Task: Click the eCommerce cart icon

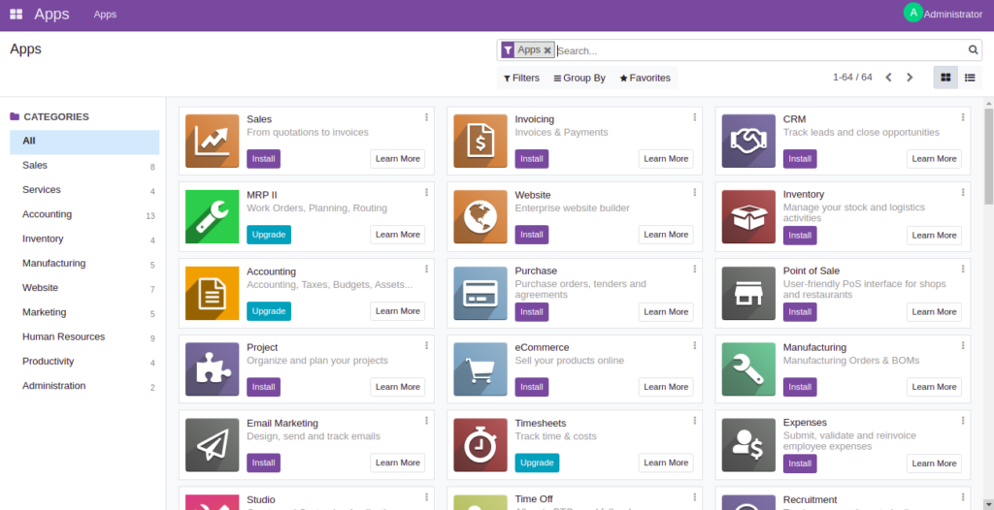Action: (x=480, y=369)
